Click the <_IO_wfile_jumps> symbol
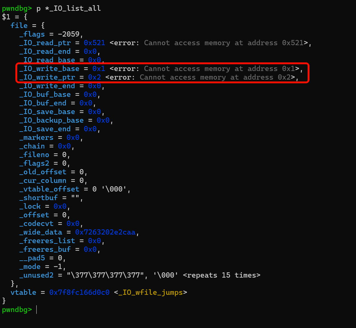 151,293
